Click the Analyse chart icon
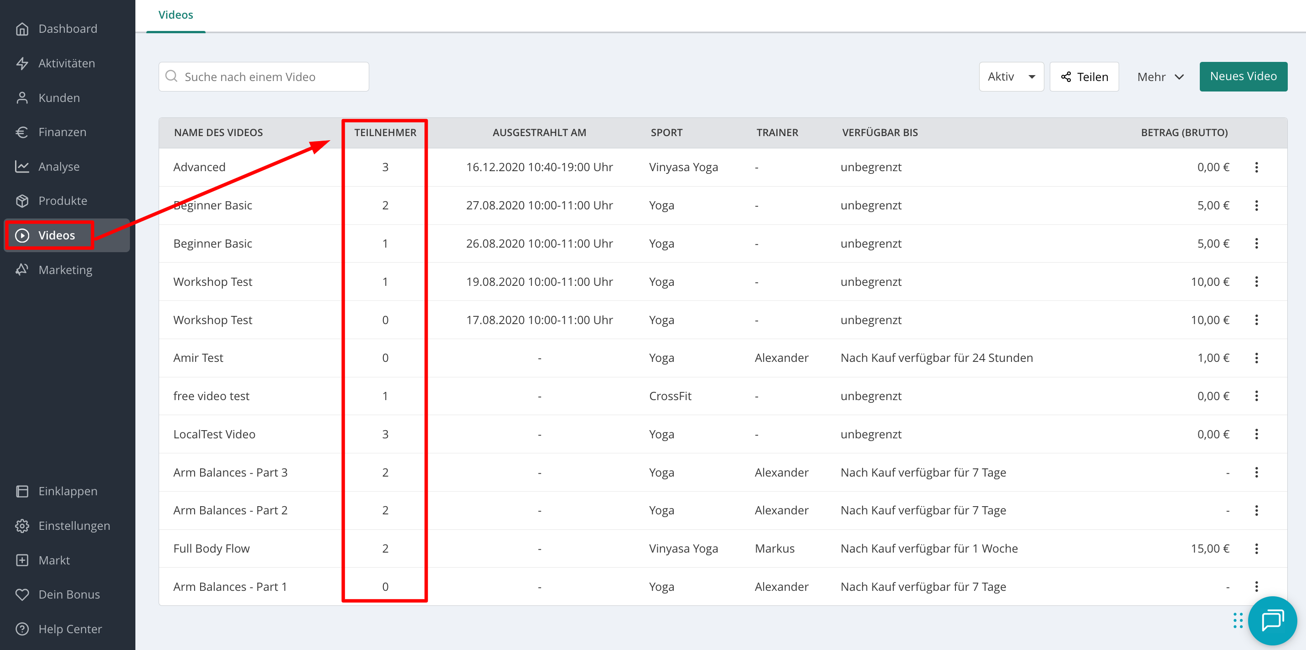The image size is (1306, 650). 22,167
